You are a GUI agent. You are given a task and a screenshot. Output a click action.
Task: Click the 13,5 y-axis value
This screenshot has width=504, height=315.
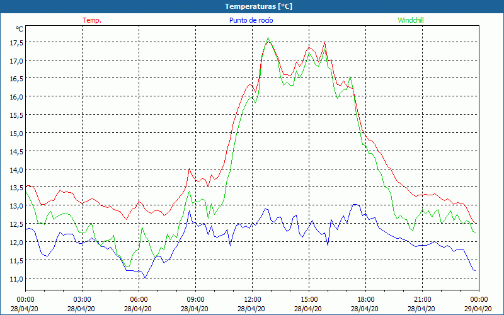point(16,188)
